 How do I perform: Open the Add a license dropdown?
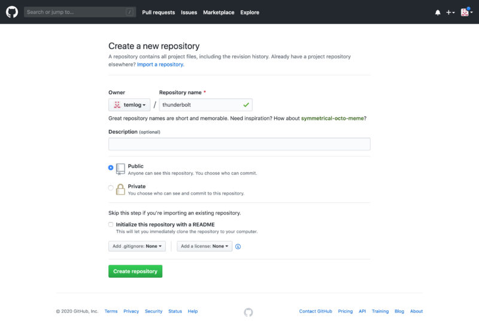coord(204,246)
